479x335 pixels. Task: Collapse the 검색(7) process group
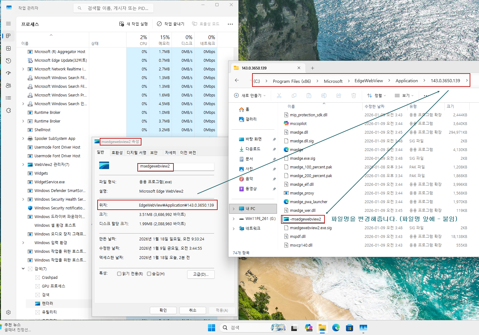pyautogui.click(x=23, y=269)
